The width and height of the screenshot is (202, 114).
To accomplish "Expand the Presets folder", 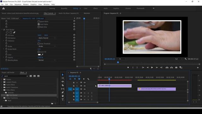I will pos(2,79).
